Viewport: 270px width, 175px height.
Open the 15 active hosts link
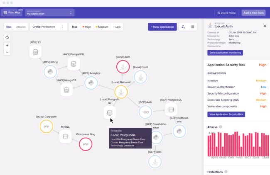[x=226, y=12]
